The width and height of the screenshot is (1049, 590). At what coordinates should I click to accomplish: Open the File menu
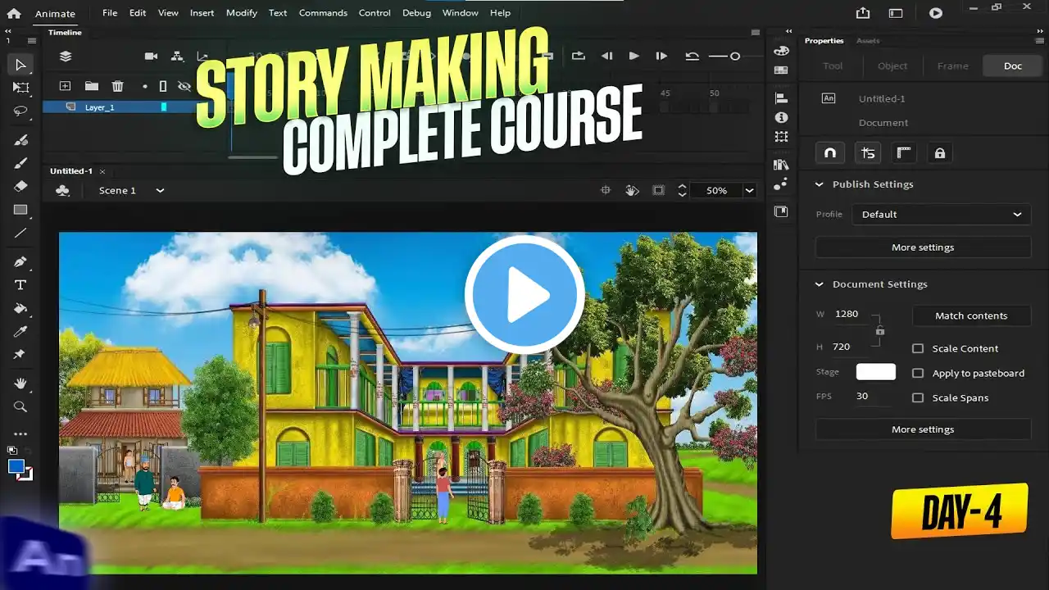(110, 13)
